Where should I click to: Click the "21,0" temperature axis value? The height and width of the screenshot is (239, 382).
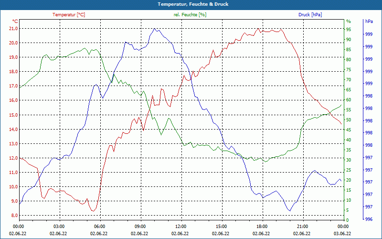(x=13, y=29)
